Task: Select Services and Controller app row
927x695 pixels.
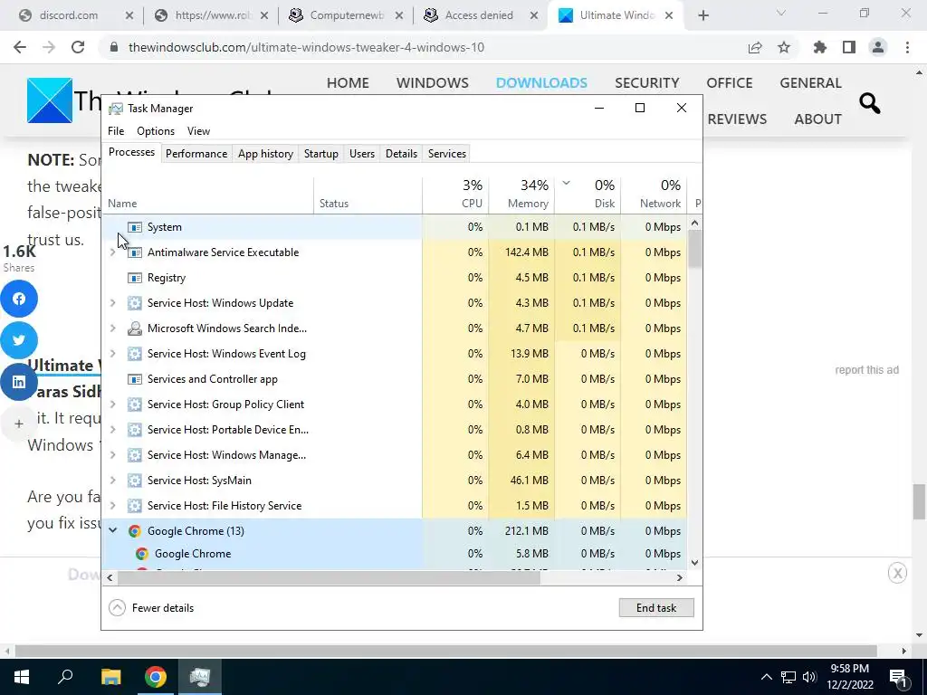Action: (395, 379)
